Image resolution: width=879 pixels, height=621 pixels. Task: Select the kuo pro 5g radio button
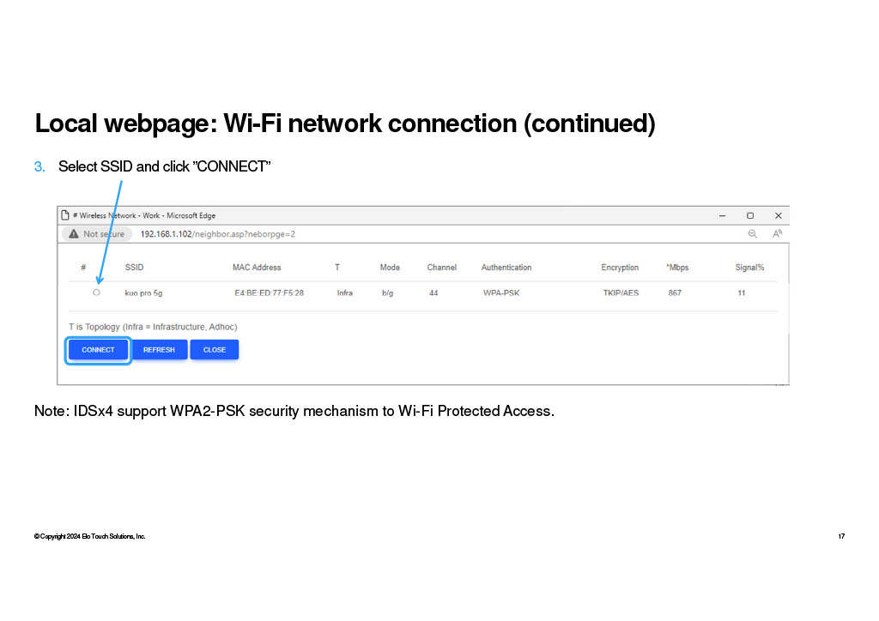96,292
